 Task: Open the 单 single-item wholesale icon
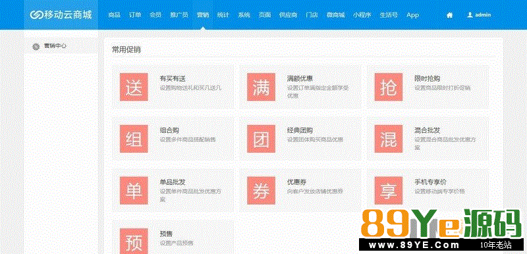(134, 191)
